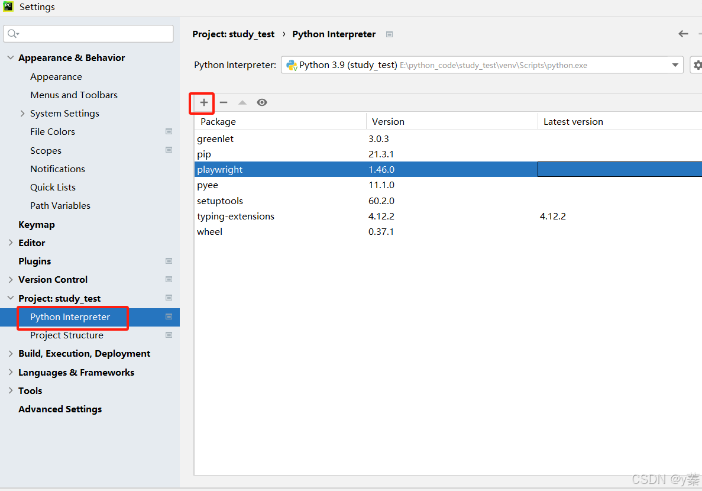The height and width of the screenshot is (491, 702).
Task: Click the upgrade package arrow icon
Action: coord(242,102)
